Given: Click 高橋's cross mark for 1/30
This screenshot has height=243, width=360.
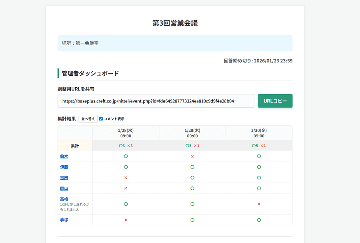Looking at the screenshot, I should 259,204.
